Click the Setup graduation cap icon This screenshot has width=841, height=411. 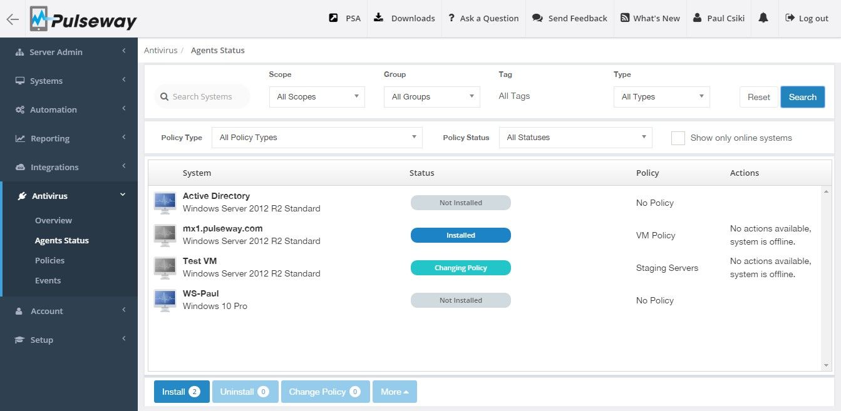(20, 340)
